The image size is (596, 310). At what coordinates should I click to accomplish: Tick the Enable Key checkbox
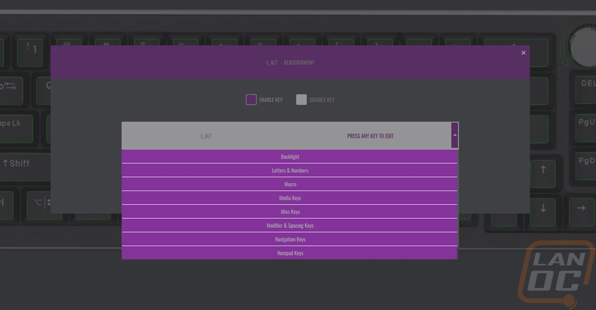click(251, 100)
